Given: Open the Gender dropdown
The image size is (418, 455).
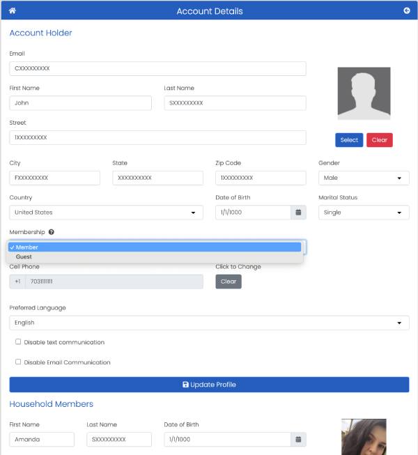Looking at the screenshot, I should click(364, 178).
